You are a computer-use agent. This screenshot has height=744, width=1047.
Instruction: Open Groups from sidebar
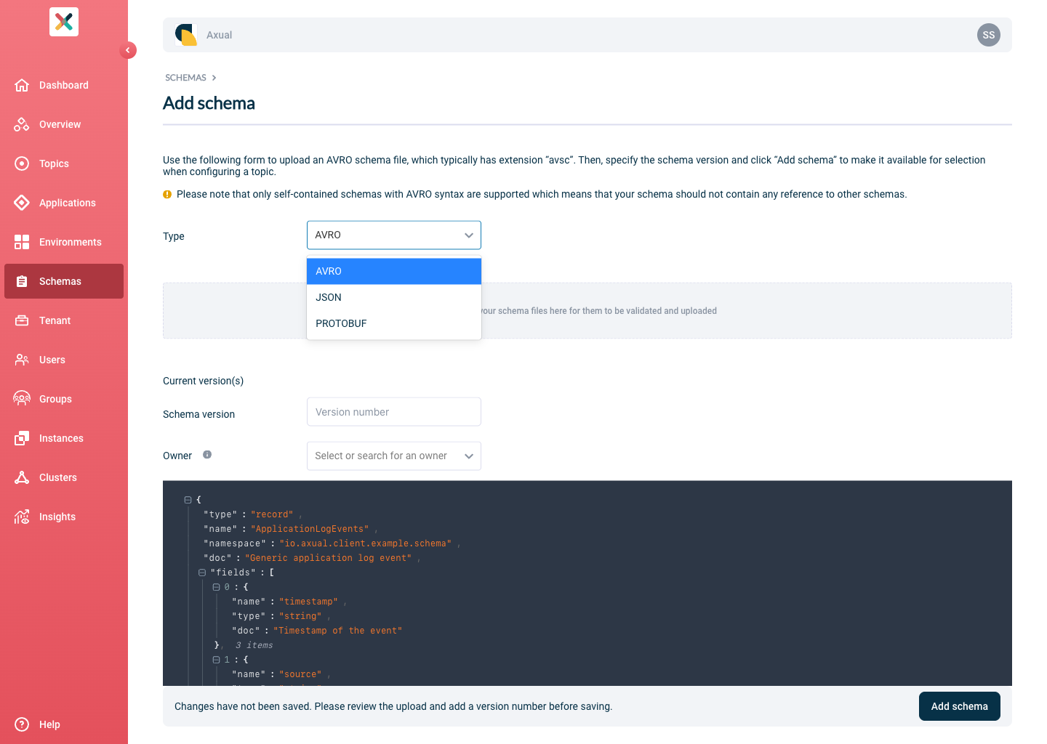pyautogui.click(x=64, y=399)
